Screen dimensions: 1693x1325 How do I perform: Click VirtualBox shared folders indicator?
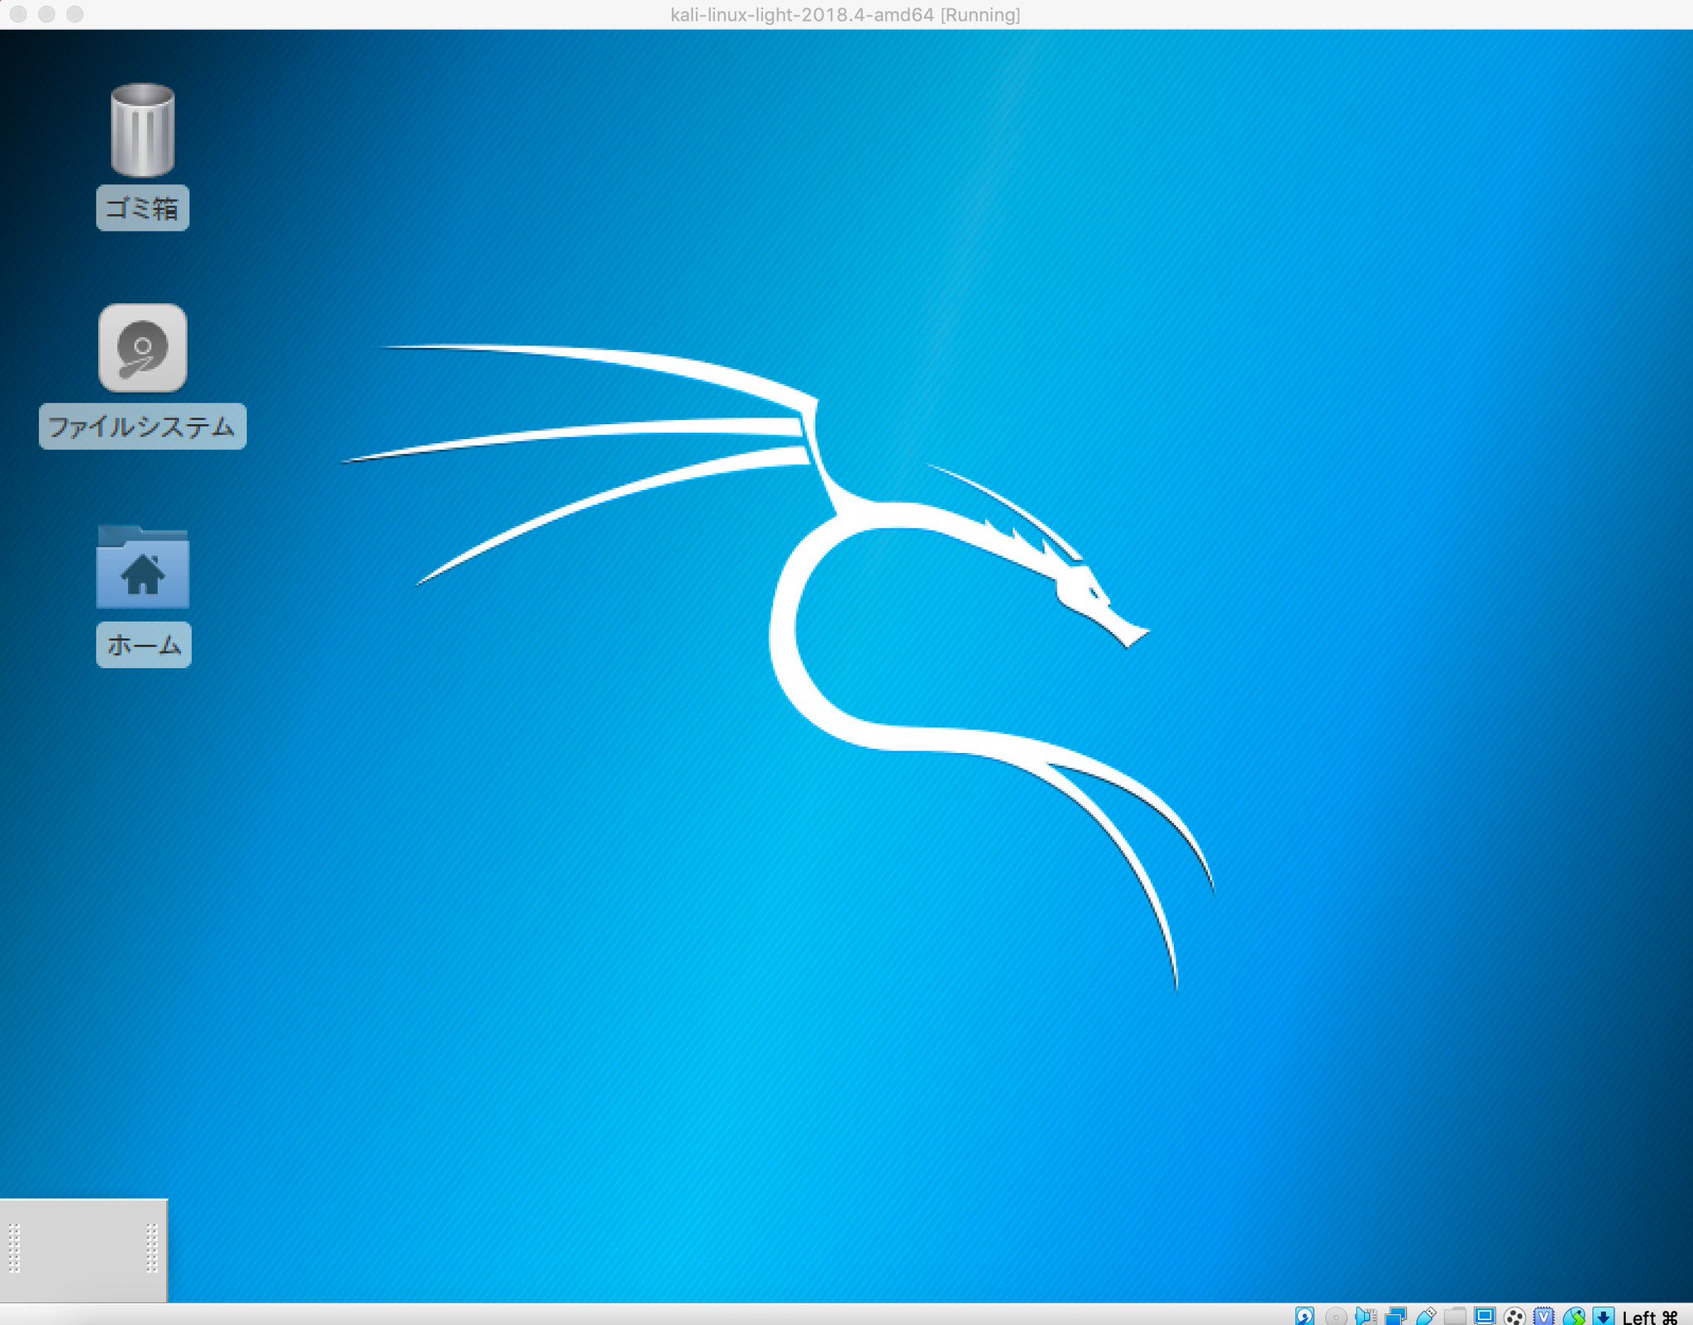pyautogui.click(x=1455, y=1316)
